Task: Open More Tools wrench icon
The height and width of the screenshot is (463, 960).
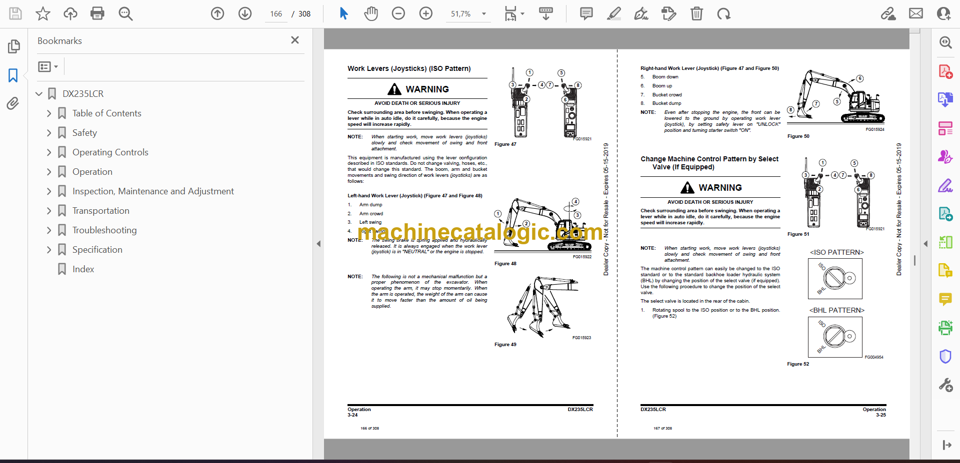Action: [945, 385]
